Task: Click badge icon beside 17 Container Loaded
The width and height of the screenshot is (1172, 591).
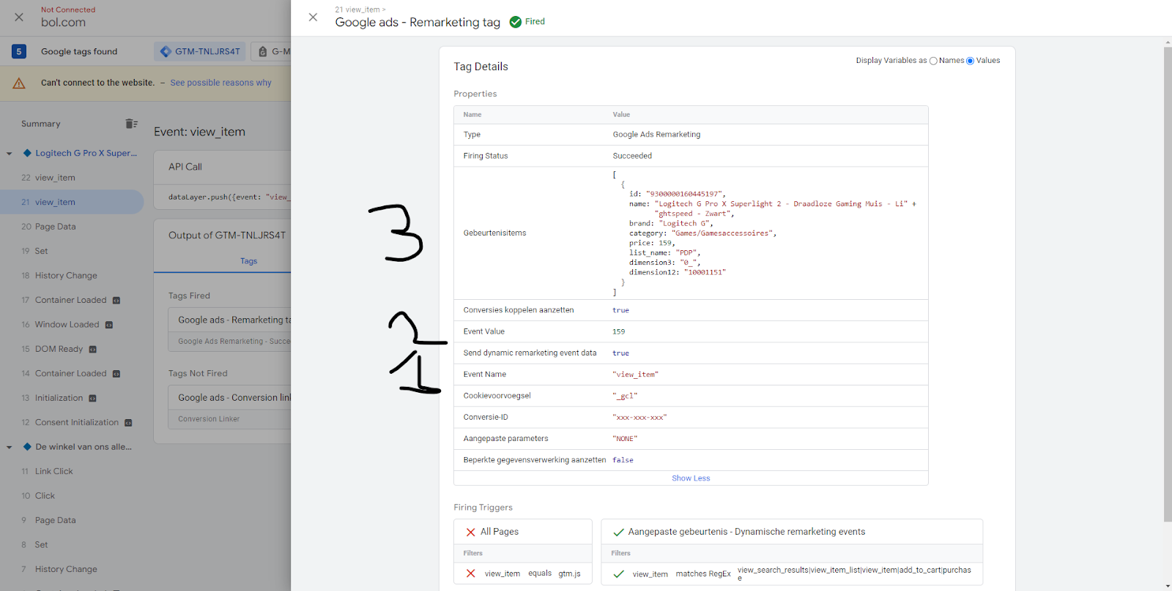Action: (x=116, y=301)
